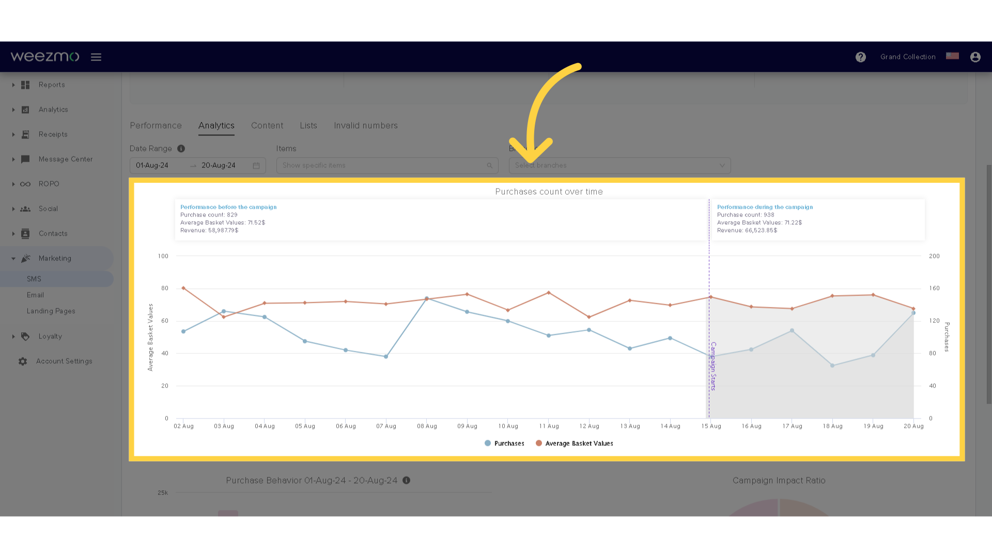Image resolution: width=992 pixels, height=558 pixels.
Task: Click the 02 Aug Average Basket data point
Action: tap(183, 288)
